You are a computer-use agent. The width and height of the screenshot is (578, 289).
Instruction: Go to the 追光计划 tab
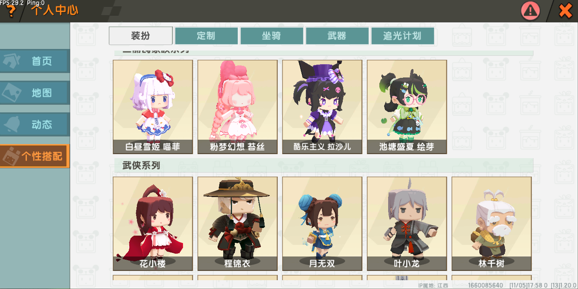click(403, 36)
